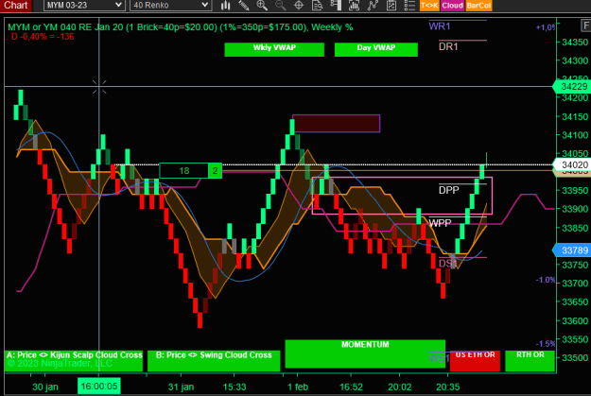Open the data box icon
The width and height of the screenshot is (591, 396).
pyautogui.click(x=318, y=6)
